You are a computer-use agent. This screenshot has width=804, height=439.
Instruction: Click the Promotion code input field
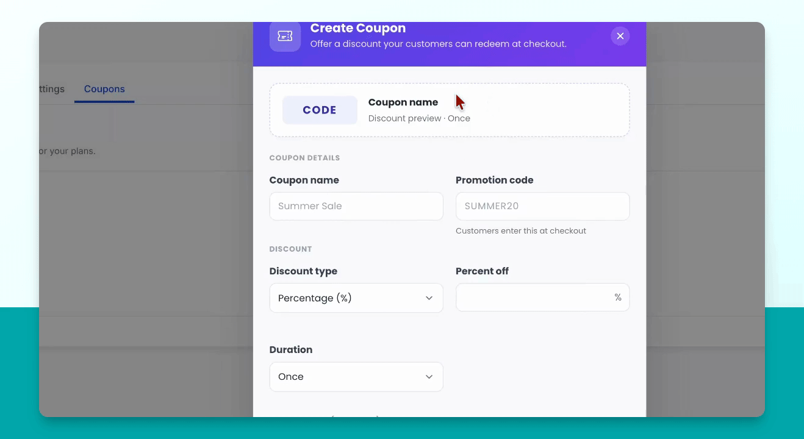point(542,206)
